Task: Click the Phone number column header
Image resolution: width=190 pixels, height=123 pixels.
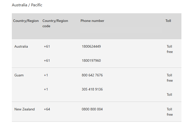Action: (x=92, y=21)
